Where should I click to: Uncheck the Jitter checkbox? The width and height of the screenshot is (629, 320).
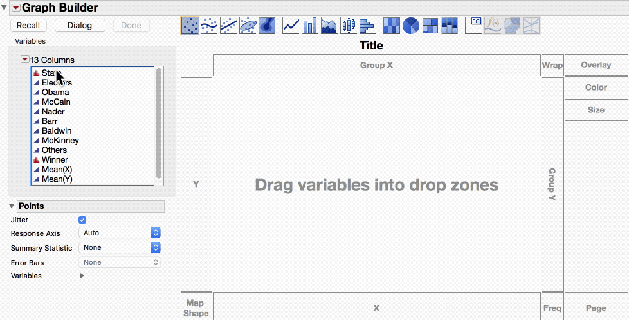pyautogui.click(x=82, y=220)
